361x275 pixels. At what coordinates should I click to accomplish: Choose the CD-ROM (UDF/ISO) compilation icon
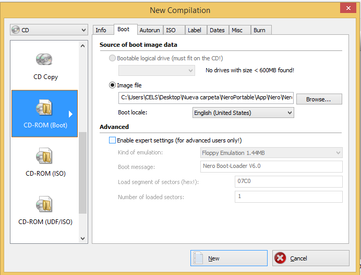pos(44,204)
